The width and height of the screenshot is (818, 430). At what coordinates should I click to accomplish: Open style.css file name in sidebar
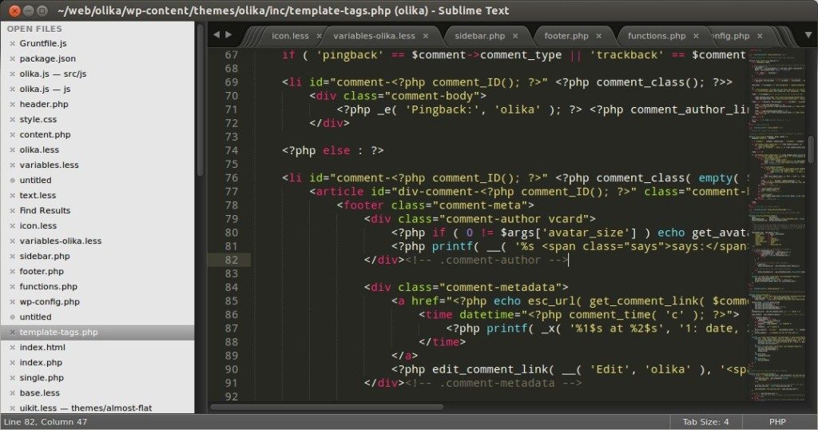tap(38, 120)
